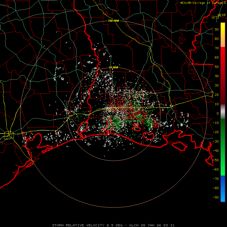Select the 0 value on velocity scale

click(x=218, y=113)
